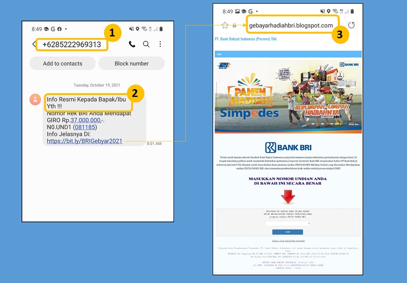Tap the Google G notification icon in the SMS phone
Image resolution: width=407 pixels, height=283 pixels.
click(x=53, y=29)
